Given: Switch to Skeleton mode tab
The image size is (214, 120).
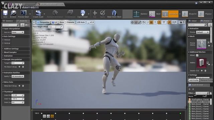Looking at the screenshot, I should (x=140, y=14).
